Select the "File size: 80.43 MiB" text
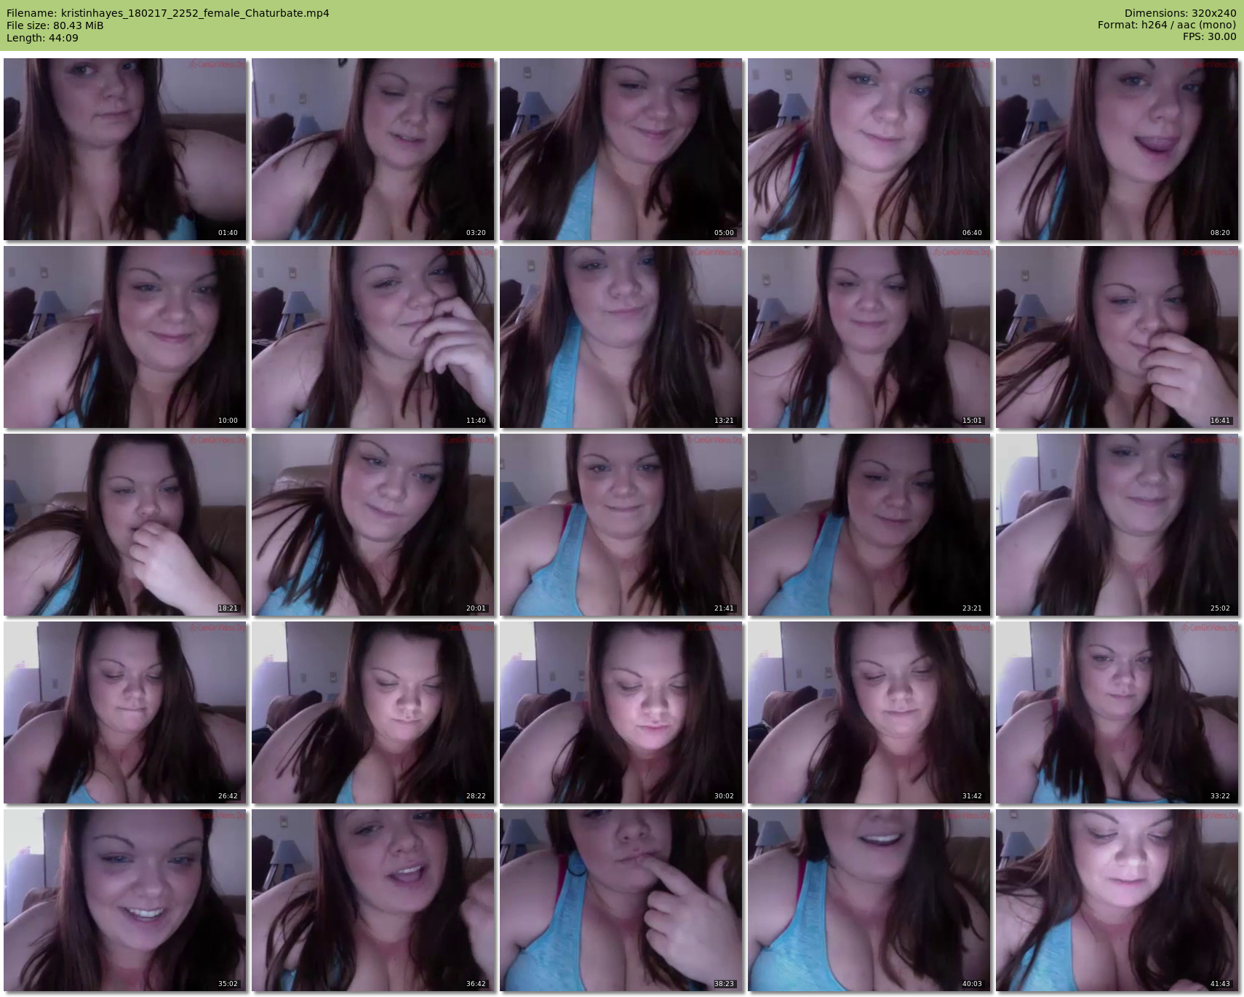Image resolution: width=1244 pixels, height=997 pixels. pyautogui.click(x=55, y=25)
